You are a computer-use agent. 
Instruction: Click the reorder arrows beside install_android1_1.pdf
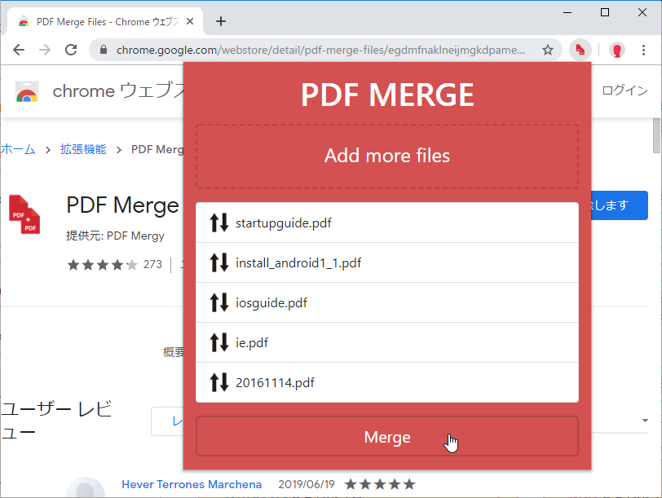tap(219, 262)
